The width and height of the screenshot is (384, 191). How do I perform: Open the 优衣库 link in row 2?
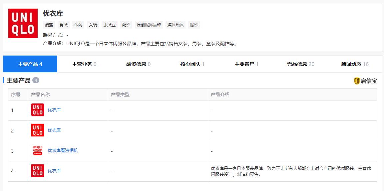[54, 130]
